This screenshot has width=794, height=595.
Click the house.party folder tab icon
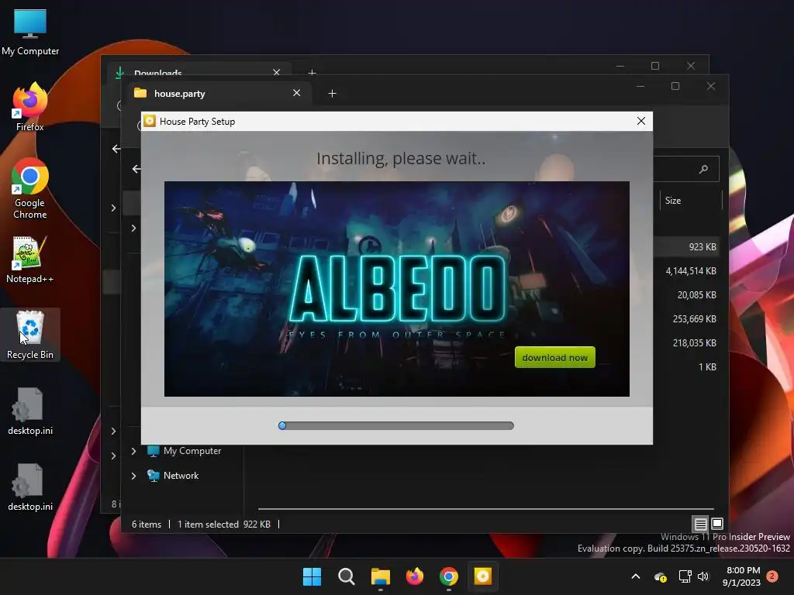tap(140, 93)
